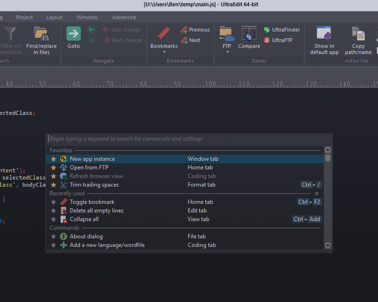The image size is (378, 302).
Task: Open the Advanced ribbon tab
Action: (123, 17)
